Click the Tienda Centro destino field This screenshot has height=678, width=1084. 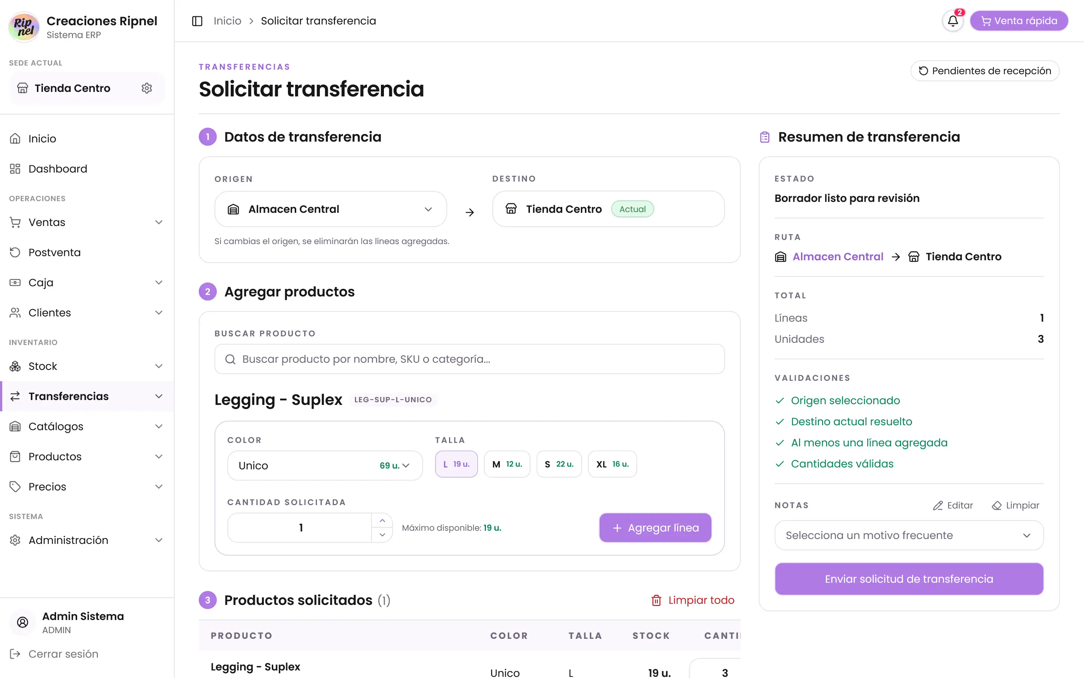tap(608, 209)
